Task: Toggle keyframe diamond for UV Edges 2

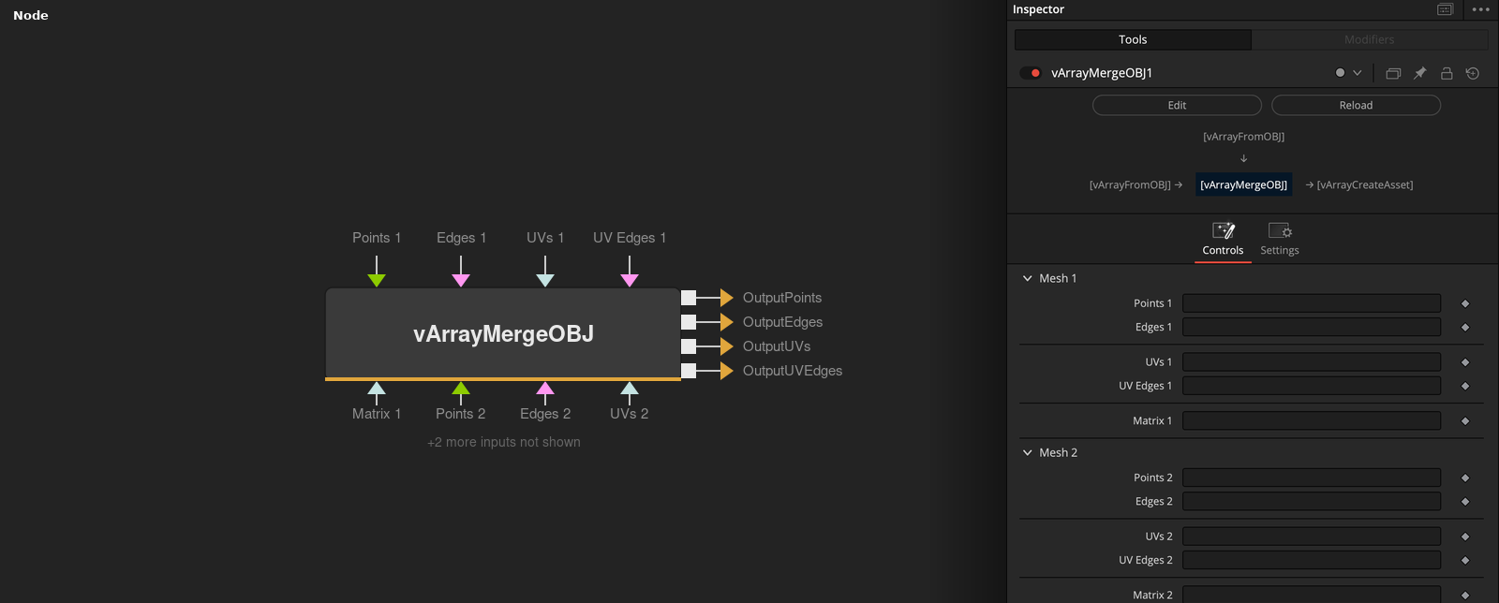Action: pyautogui.click(x=1465, y=561)
